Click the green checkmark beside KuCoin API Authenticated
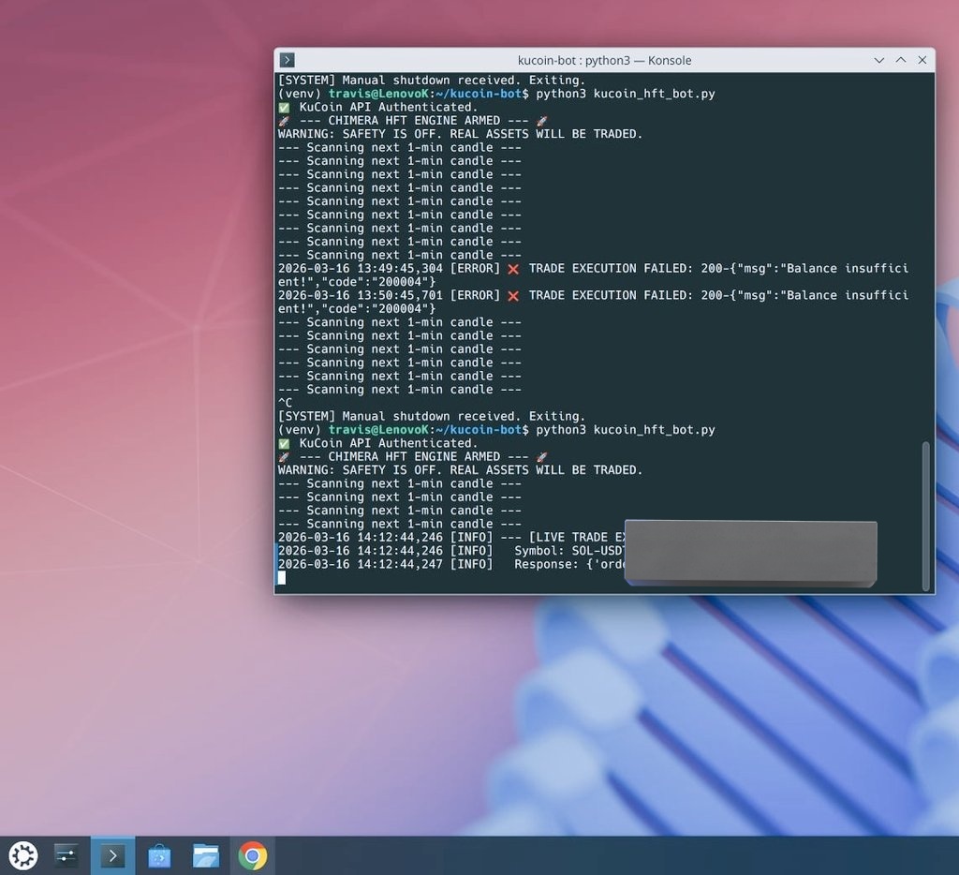This screenshot has height=875, width=959. (x=284, y=443)
